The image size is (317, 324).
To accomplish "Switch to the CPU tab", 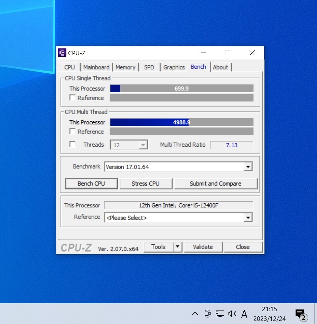I will (x=69, y=67).
